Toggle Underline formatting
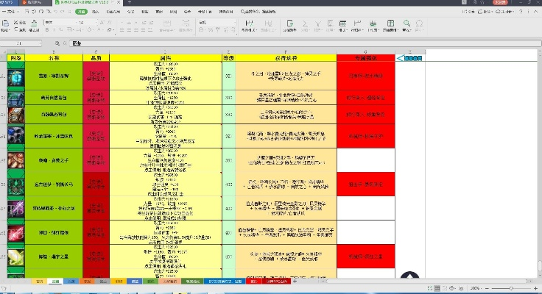The height and width of the screenshot is (294, 542). [61, 29]
